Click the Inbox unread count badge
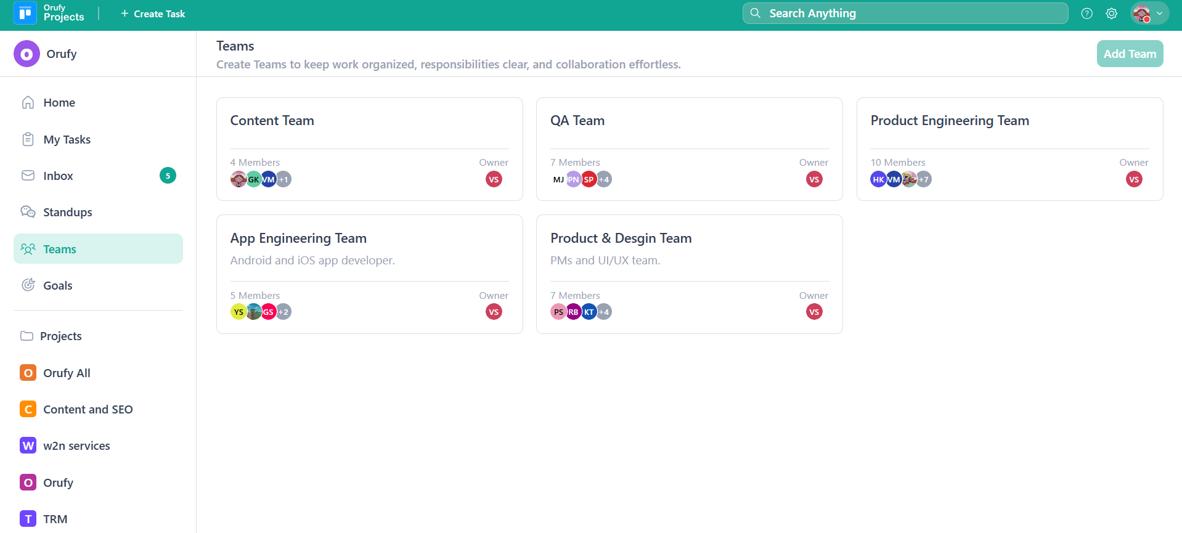The image size is (1182, 533). pyautogui.click(x=168, y=176)
